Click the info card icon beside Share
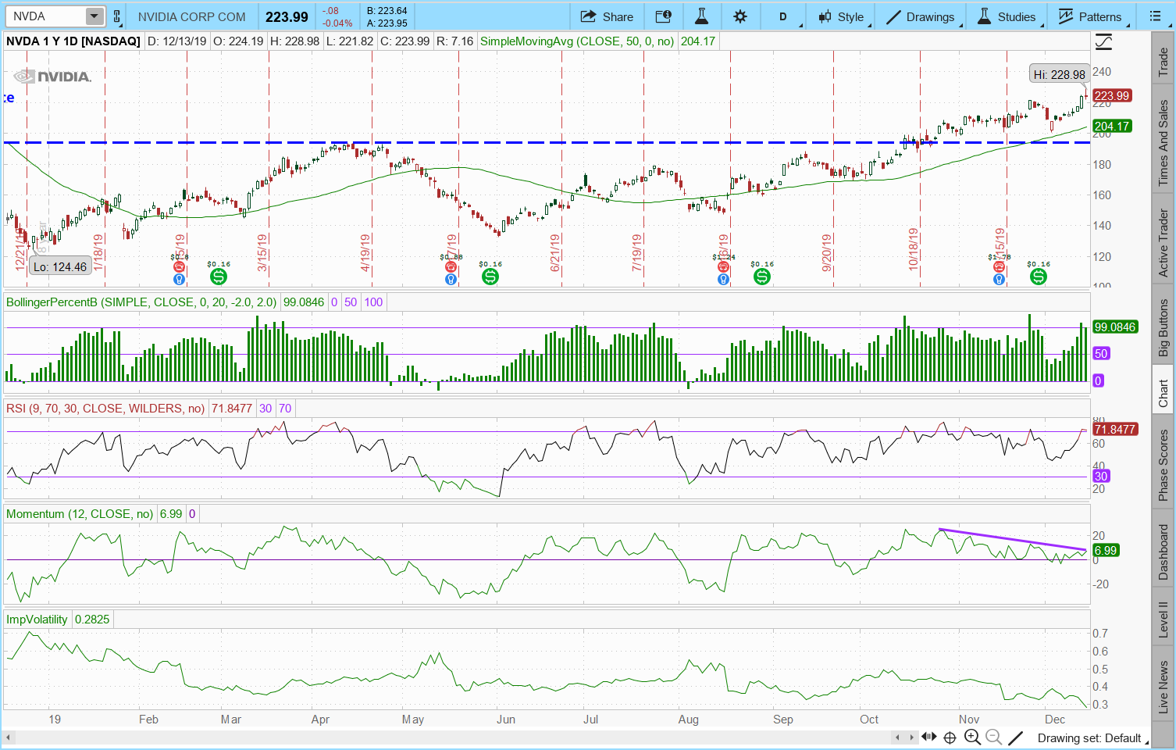 663,16
